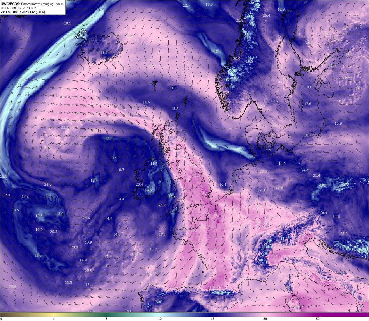Click the map value 22.5
The height and width of the screenshot is (321, 369).
pyautogui.click(x=68, y=283)
